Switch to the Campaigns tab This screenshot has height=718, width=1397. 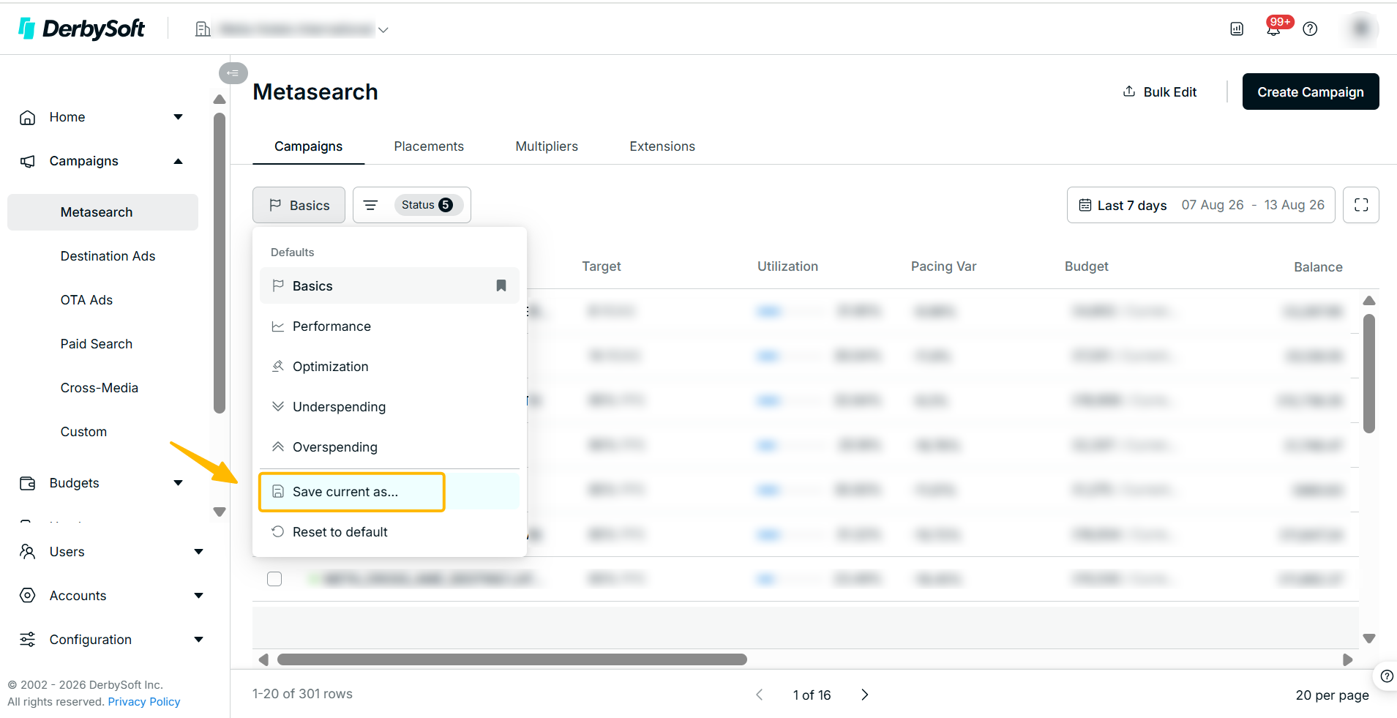308,146
